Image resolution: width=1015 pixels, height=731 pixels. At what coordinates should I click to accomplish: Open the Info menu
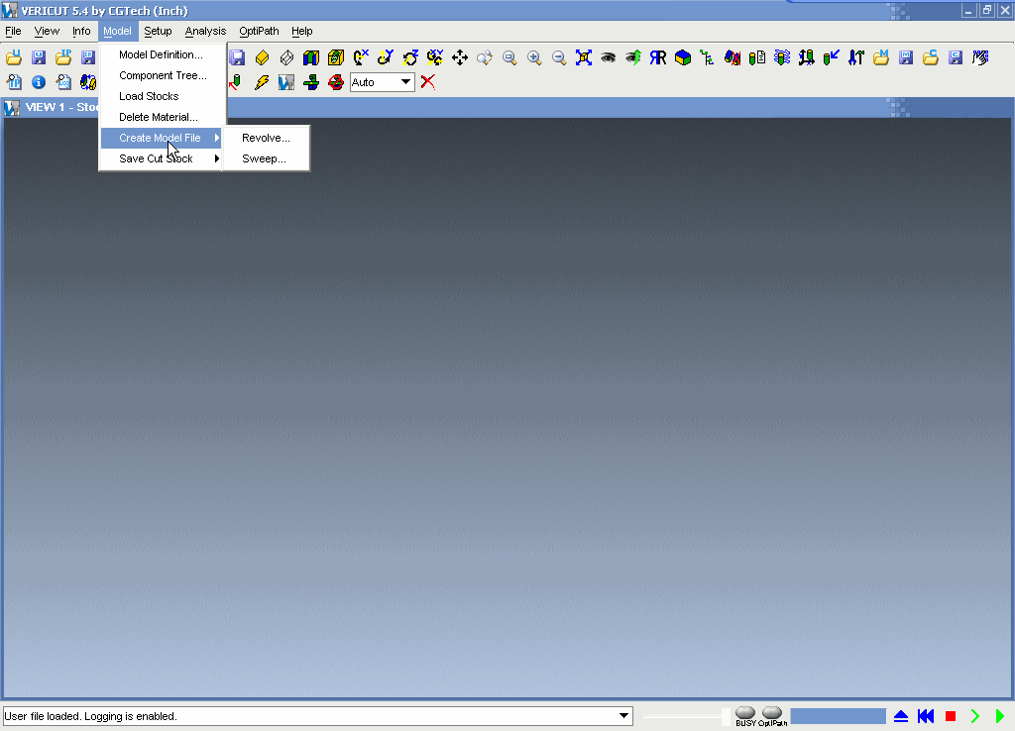81,31
